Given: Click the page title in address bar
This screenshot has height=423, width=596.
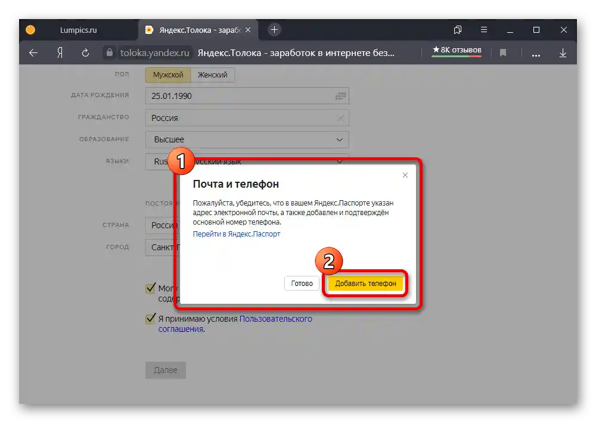Looking at the screenshot, I should coord(296,53).
